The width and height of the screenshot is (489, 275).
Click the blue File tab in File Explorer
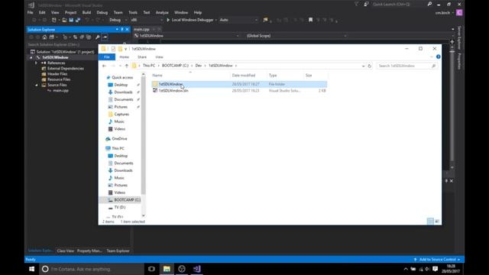pyautogui.click(x=107, y=57)
